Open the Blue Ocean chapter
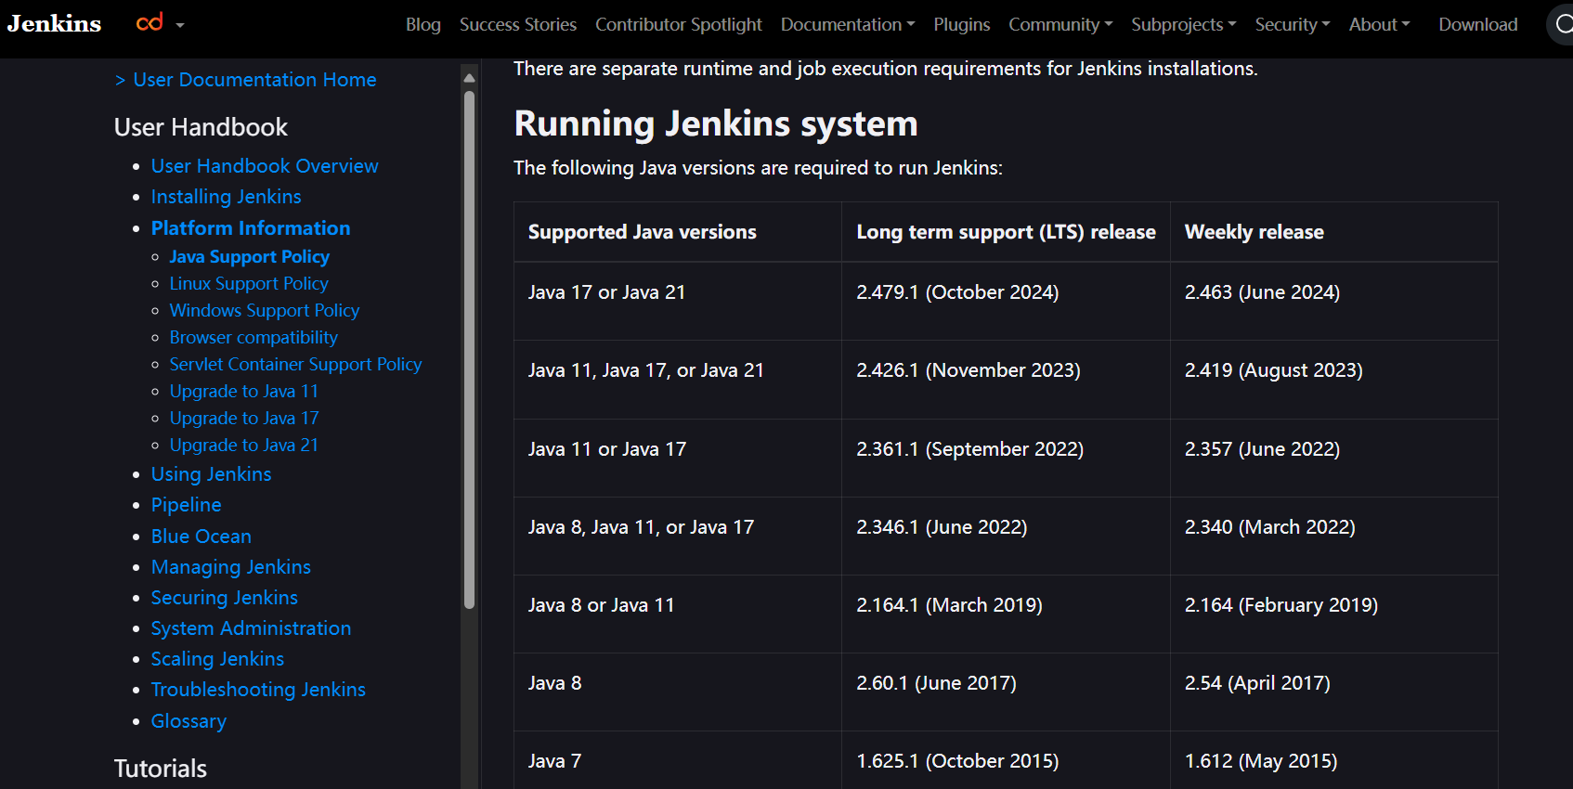The width and height of the screenshot is (1573, 789). pyautogui.click(x=201, y=537)
